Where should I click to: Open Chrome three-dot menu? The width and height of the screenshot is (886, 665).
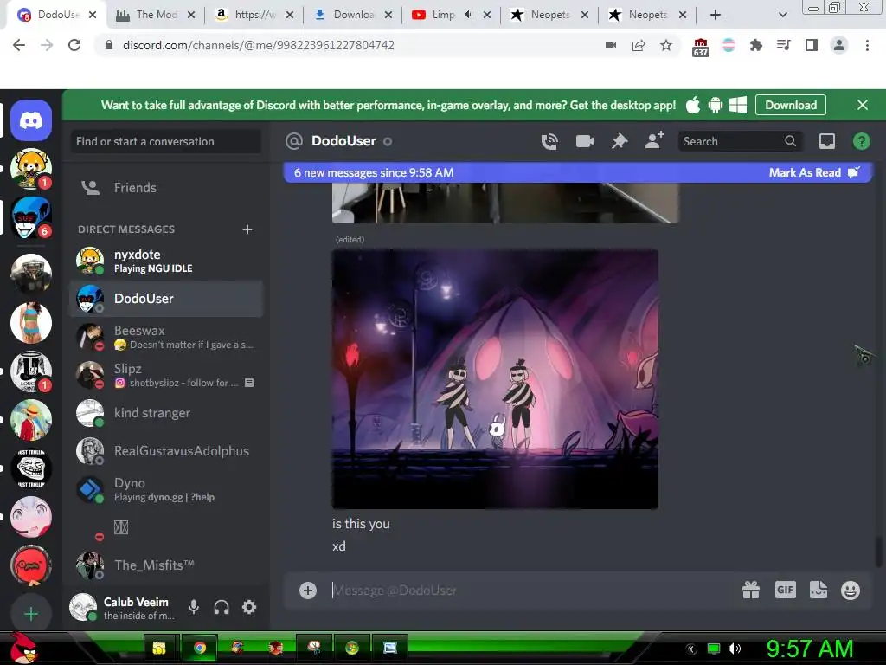click(867, 45)
